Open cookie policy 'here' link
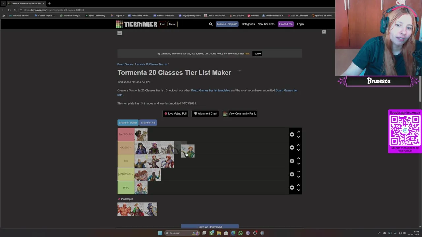 (247, 53)
